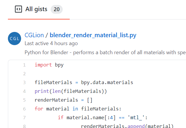This screenshot has height=128, width=186.
Task: Click the 'renderMaterials = []' code line
Action: point(64,100)
